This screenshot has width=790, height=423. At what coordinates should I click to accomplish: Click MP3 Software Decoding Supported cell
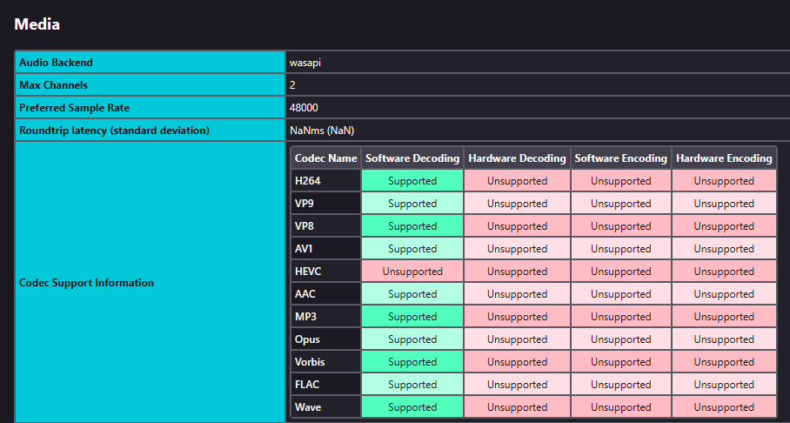[412, 317]
